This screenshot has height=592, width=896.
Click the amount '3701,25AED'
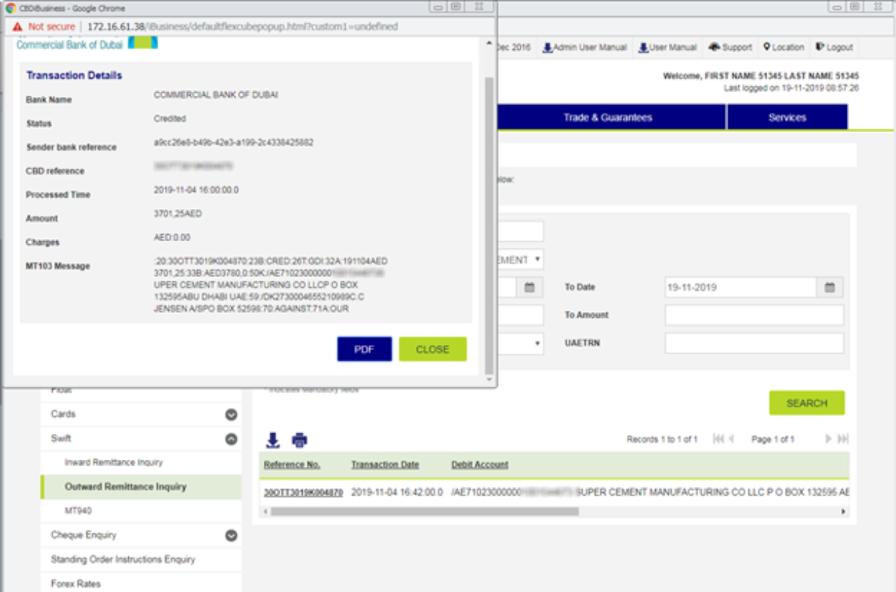click(177, 214)
